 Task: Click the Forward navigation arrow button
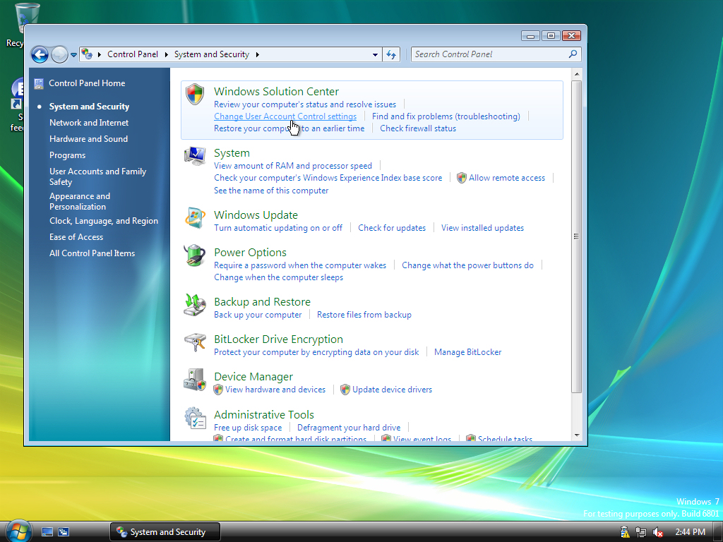pos(59,54)
